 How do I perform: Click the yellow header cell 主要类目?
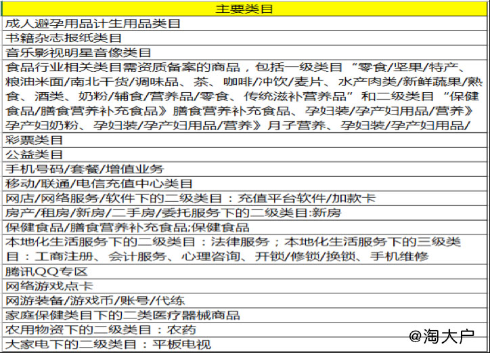coord(244,9)
